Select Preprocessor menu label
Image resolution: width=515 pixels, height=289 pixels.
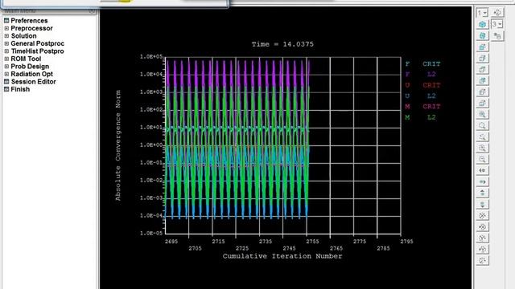(31, 28)
